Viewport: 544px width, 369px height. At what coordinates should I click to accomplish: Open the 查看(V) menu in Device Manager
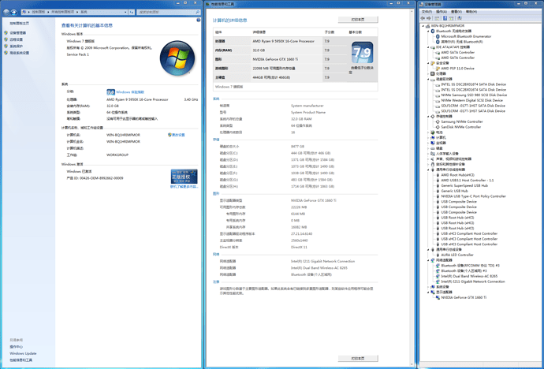pyautogui.click(x=456, y=12)
